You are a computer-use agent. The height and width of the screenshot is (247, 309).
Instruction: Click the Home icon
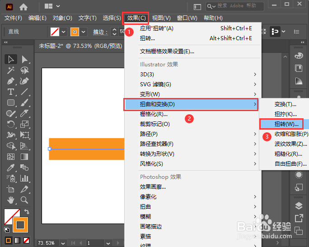pyautogui.click(x=23, y=7)
